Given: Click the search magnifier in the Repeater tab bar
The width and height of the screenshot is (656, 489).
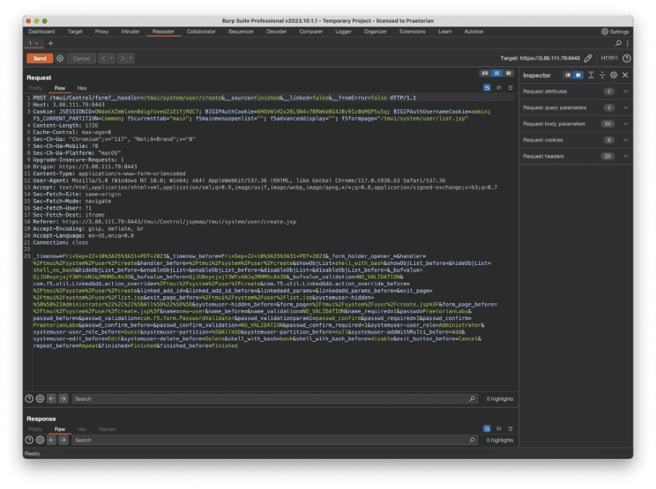Looking at the screenshot, I should pos(618,43).
